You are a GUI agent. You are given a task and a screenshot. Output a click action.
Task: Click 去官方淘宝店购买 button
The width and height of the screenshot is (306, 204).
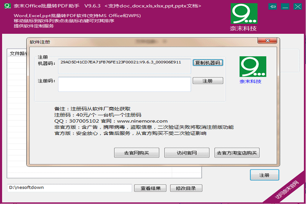click(237, 153)
